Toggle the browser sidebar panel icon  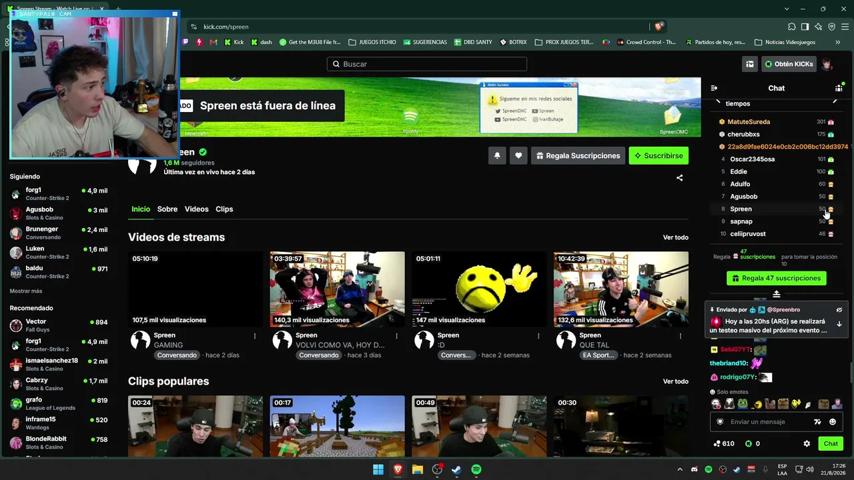click(x=805, y=27)
